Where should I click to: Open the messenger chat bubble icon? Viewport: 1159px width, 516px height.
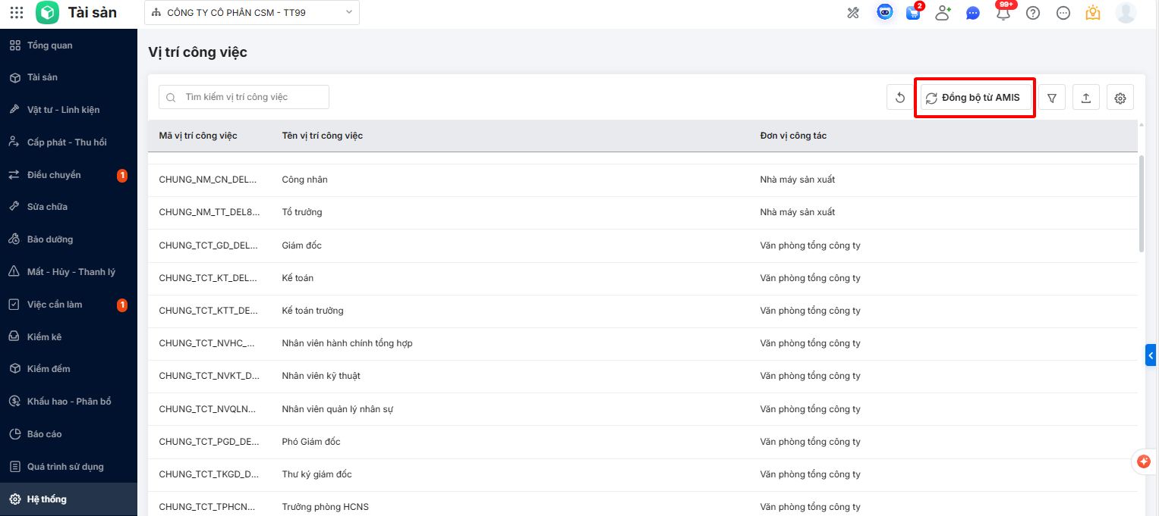[973, 13]
